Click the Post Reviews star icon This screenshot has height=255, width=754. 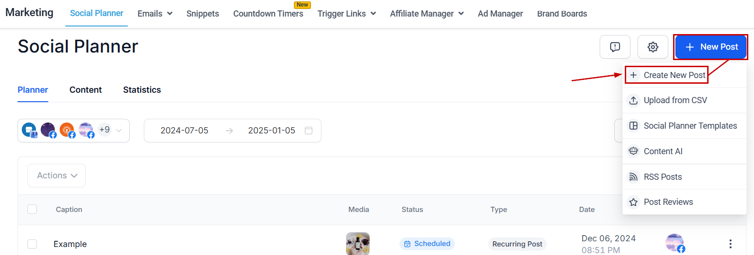(633, 202)
